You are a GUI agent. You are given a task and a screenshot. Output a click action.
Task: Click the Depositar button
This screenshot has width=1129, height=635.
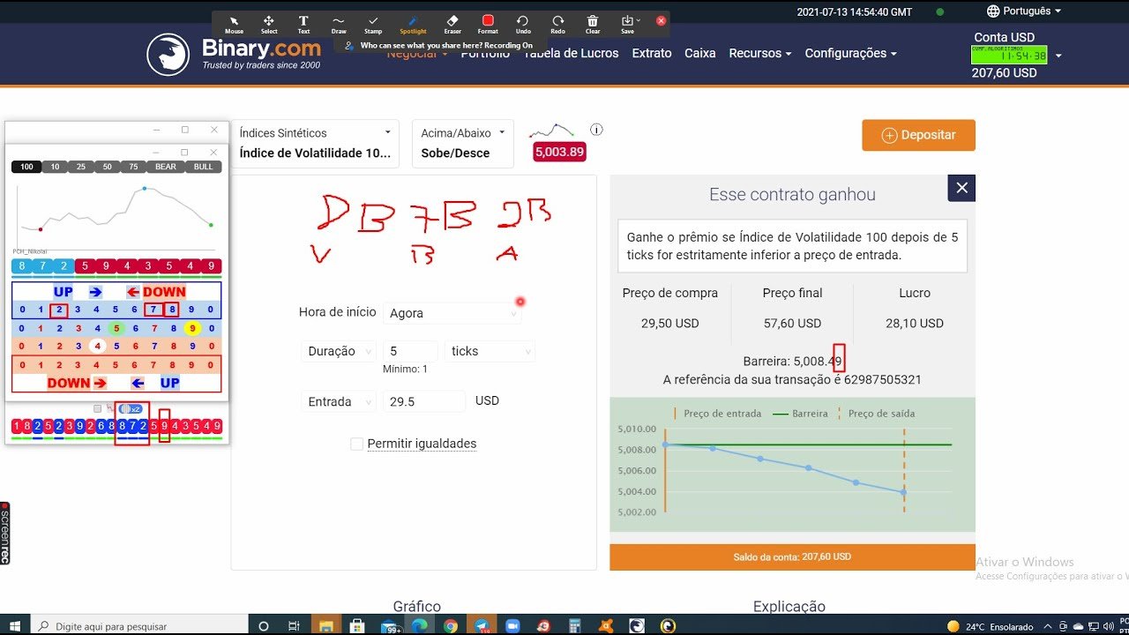[918, 135]
